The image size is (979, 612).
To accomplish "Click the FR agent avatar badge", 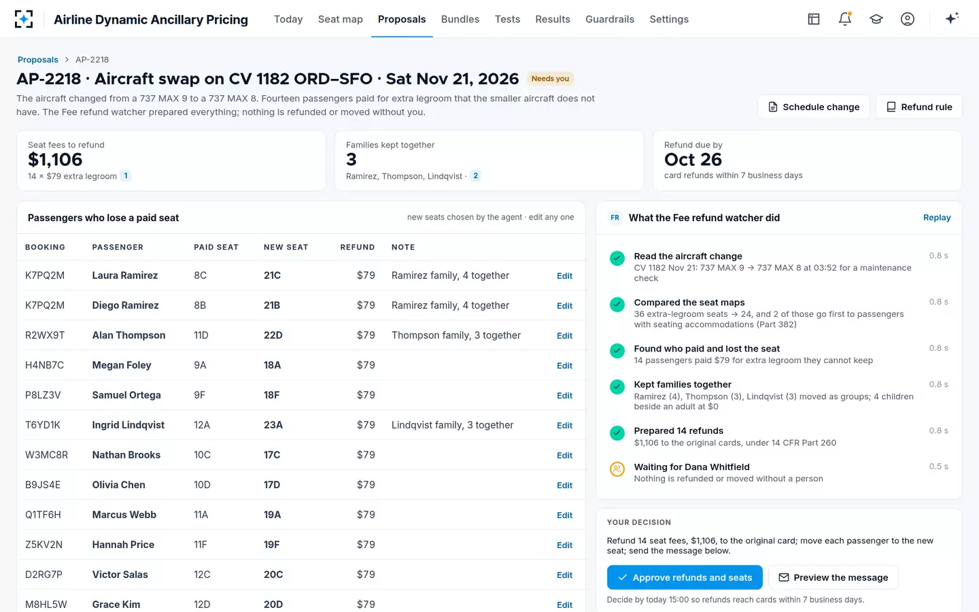I will click(615, 218).
